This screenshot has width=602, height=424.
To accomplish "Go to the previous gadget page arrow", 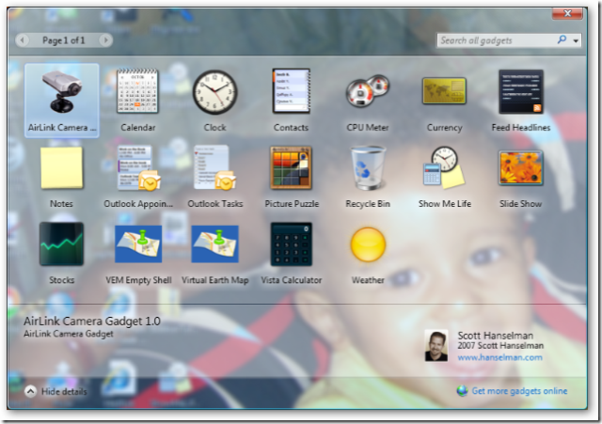I will (24, 40).
